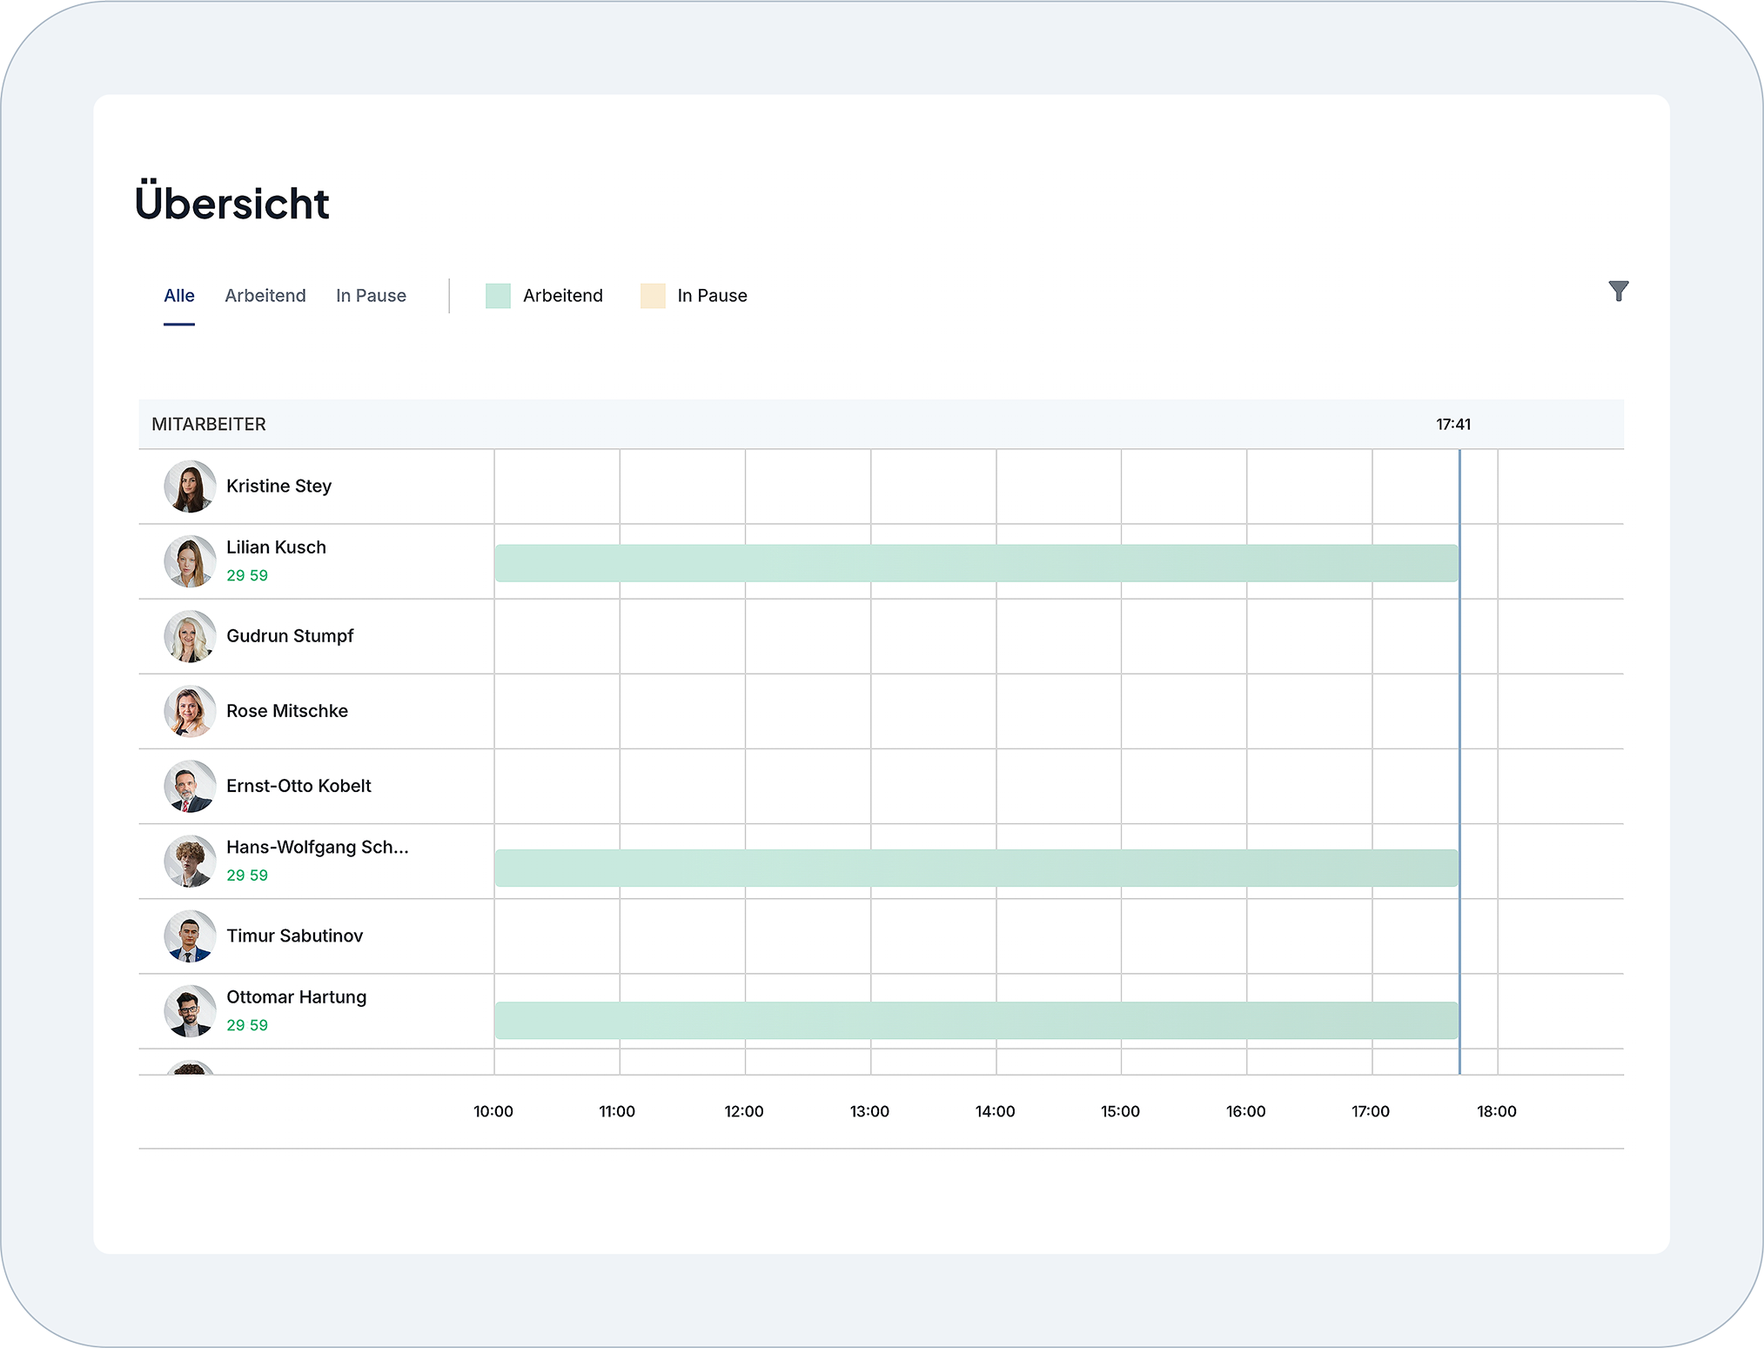Click Hans-Wolfgang's 29 59 timer

click(247, 875)
